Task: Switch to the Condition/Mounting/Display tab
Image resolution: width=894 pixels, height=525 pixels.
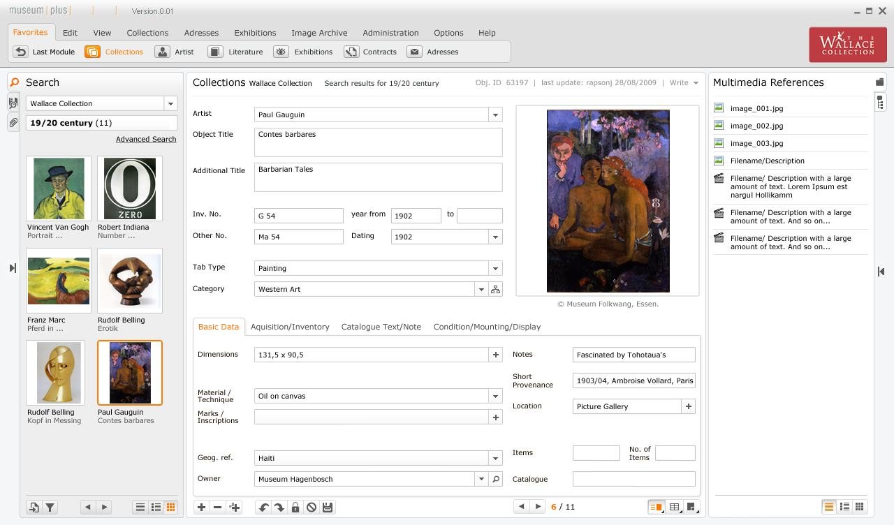Action: tap(487, 327)
